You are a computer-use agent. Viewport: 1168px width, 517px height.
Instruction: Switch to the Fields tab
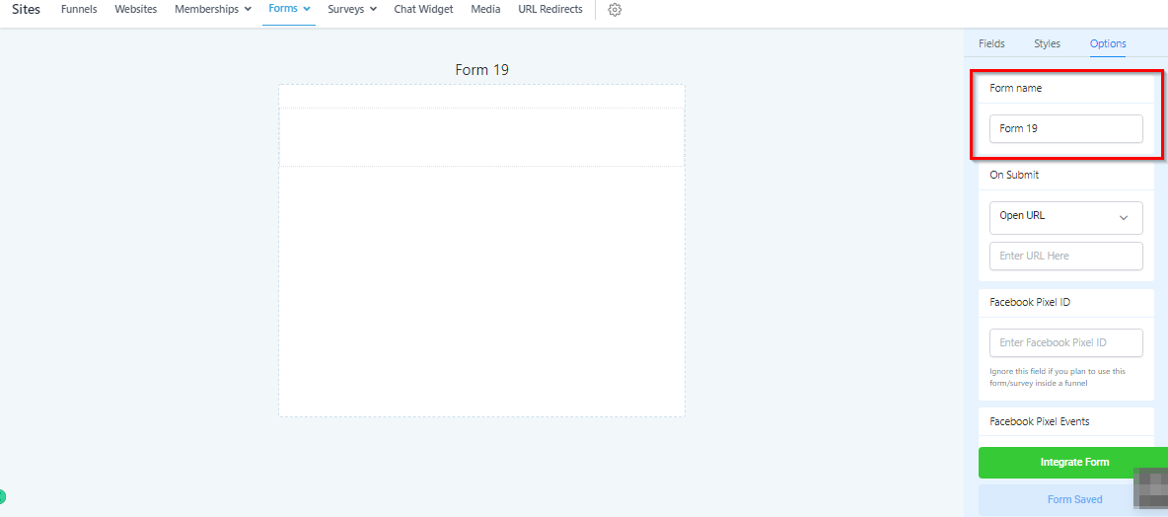pyautogui.click(x=991, y=43)
